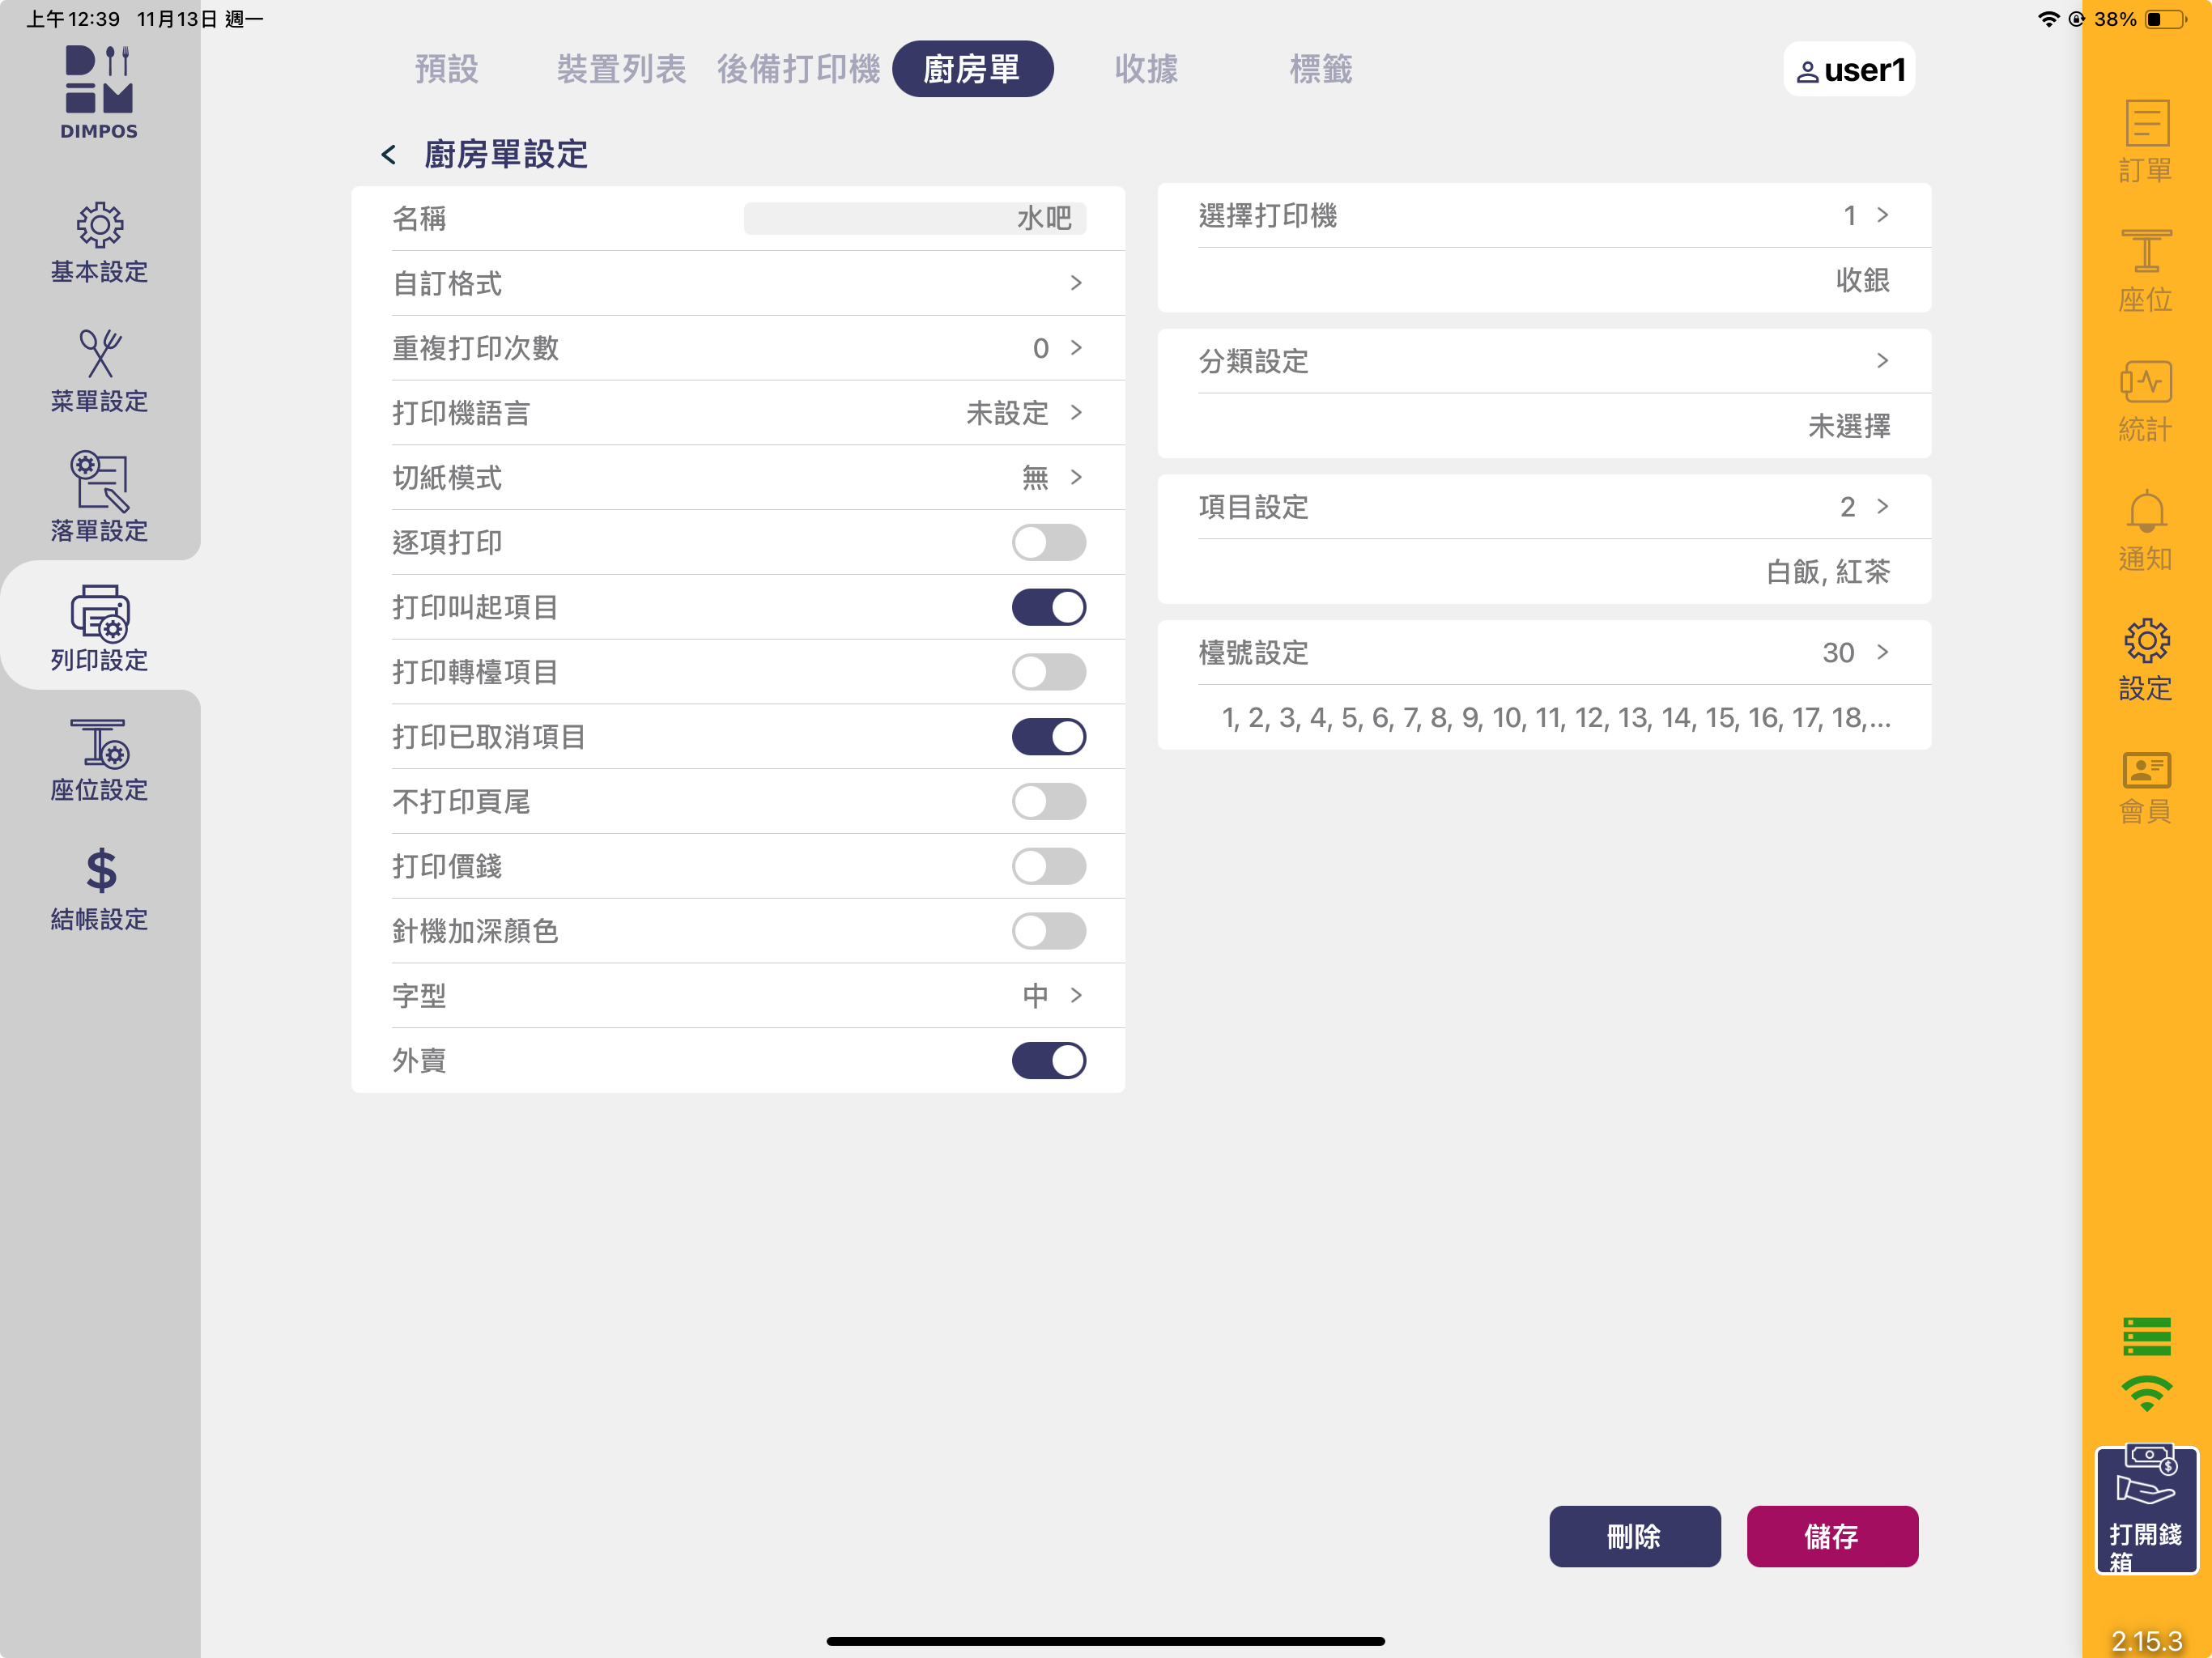2212x1658 pixels.
Task: Click the 收銀 printer name
Action: click(1862, 280)
